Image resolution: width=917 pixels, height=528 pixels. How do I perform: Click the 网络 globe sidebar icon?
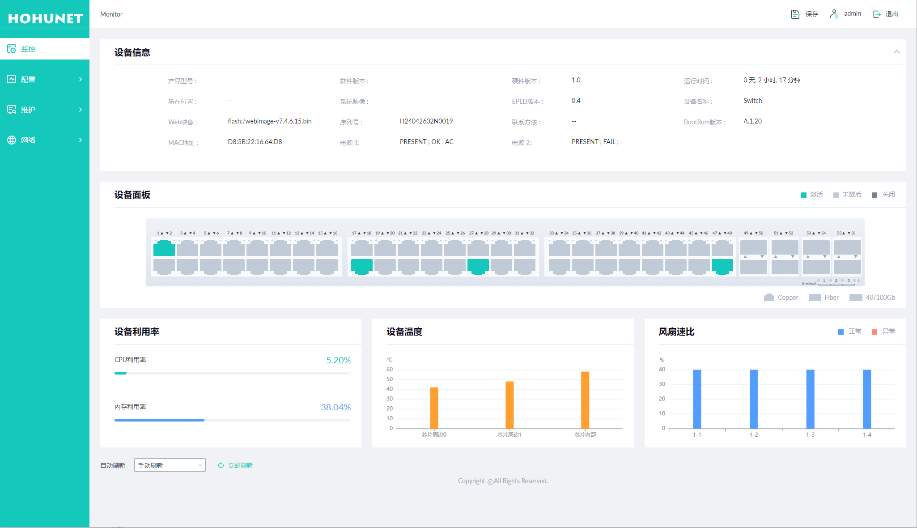(x=12, y=140)
